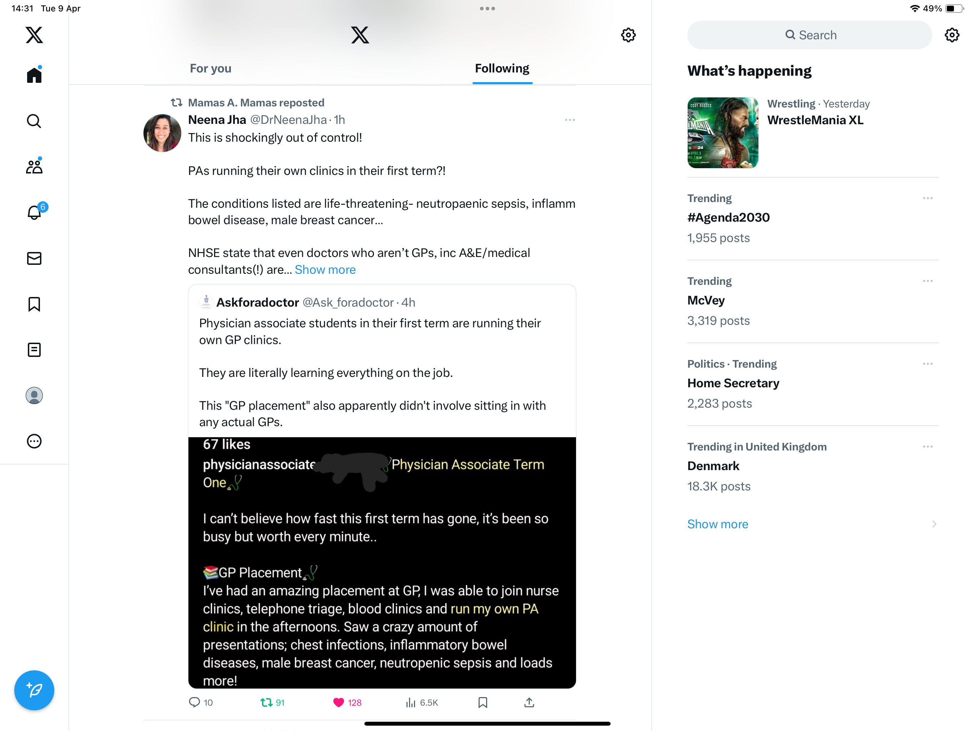This screenshot has width=975, height=731.
Task: Click the Search input field
Action: coord(809,35)
